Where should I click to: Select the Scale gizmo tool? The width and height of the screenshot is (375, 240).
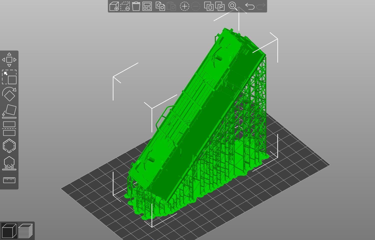tap(9, 77)
